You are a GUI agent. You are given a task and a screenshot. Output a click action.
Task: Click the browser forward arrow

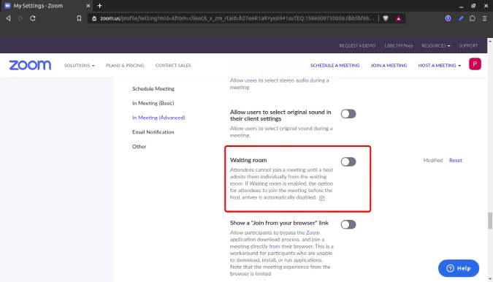[x=20, y=18]
